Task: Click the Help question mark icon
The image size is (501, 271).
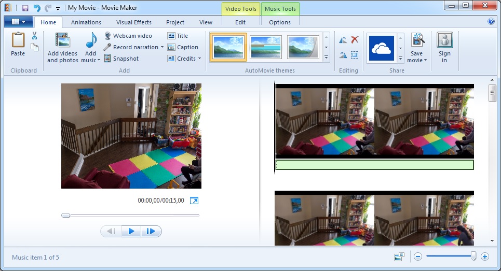Action: pos(491,22)
